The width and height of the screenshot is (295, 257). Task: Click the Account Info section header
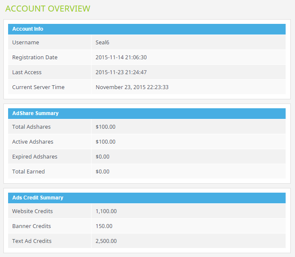click(28, 29)
